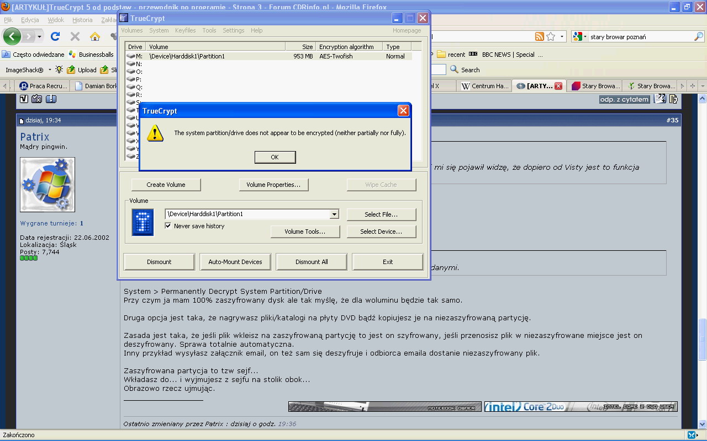Click the page vertical scrollbar thumb
The height and width of the screenshot is (441, 707).
coord(703,340)
